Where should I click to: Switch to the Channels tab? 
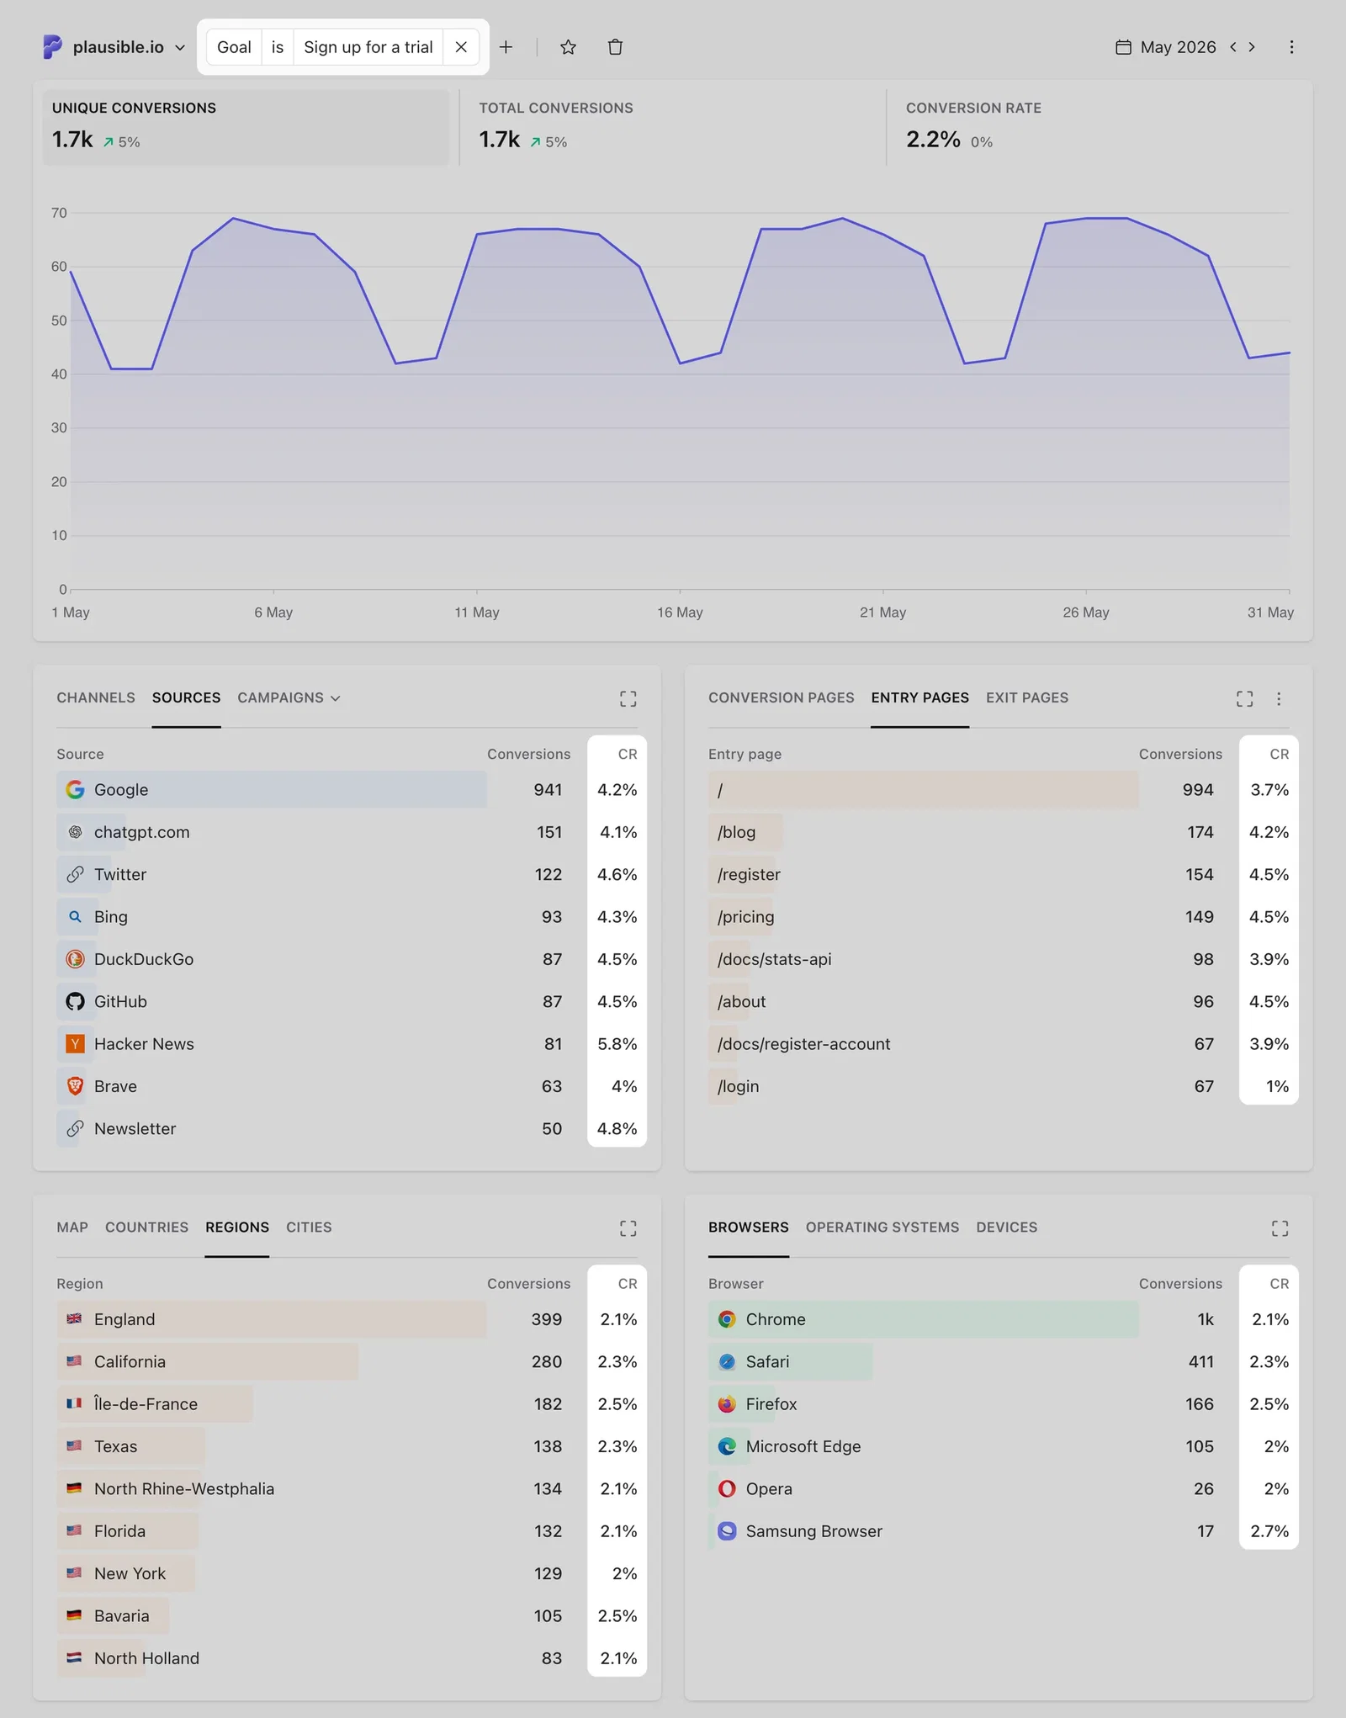pyautogui.click(x=96, y=697)
